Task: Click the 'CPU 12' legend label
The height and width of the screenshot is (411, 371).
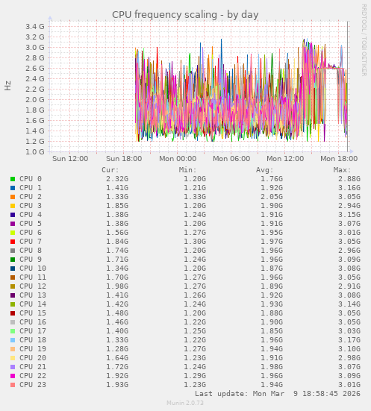Action: (33, 286)
